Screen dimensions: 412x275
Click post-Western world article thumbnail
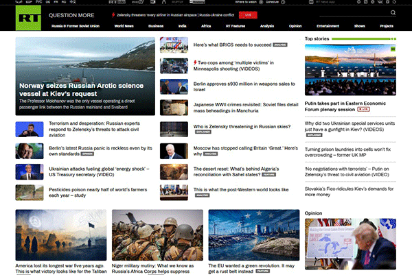coord(174,192)
